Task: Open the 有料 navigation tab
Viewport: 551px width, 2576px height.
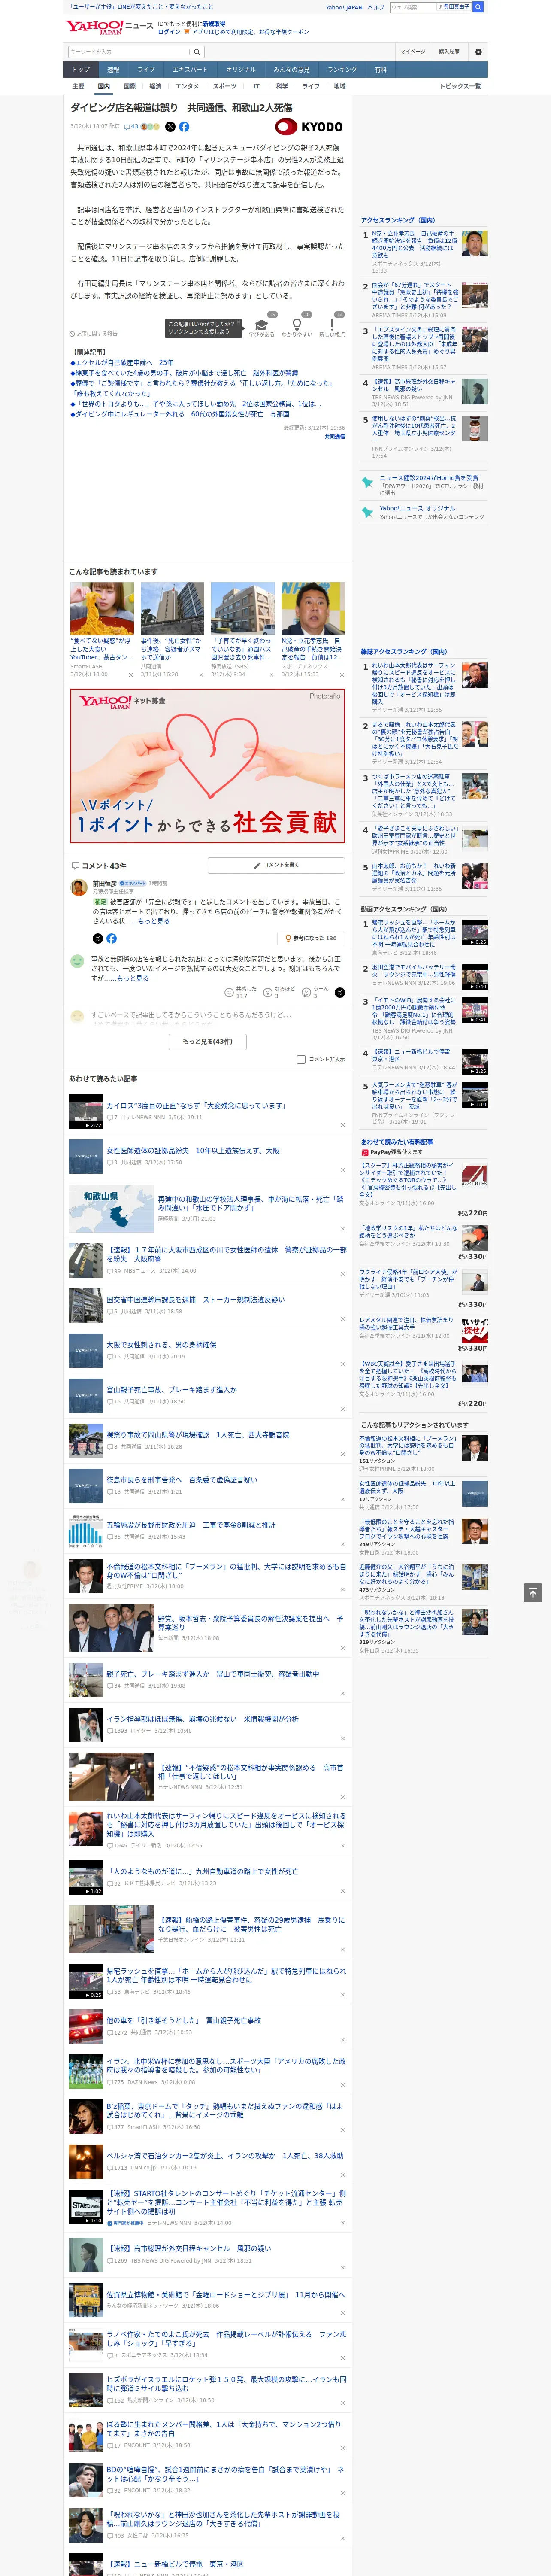Action: tap(380, 70)
